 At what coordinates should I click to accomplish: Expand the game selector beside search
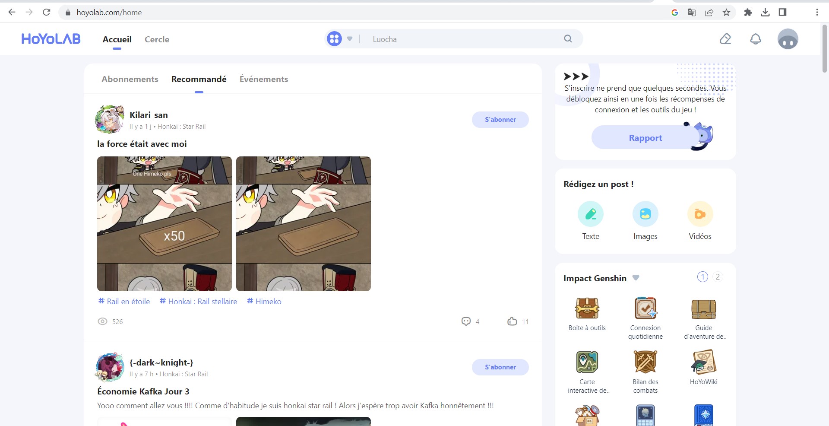pyautogui.click(x=349, y=39)
